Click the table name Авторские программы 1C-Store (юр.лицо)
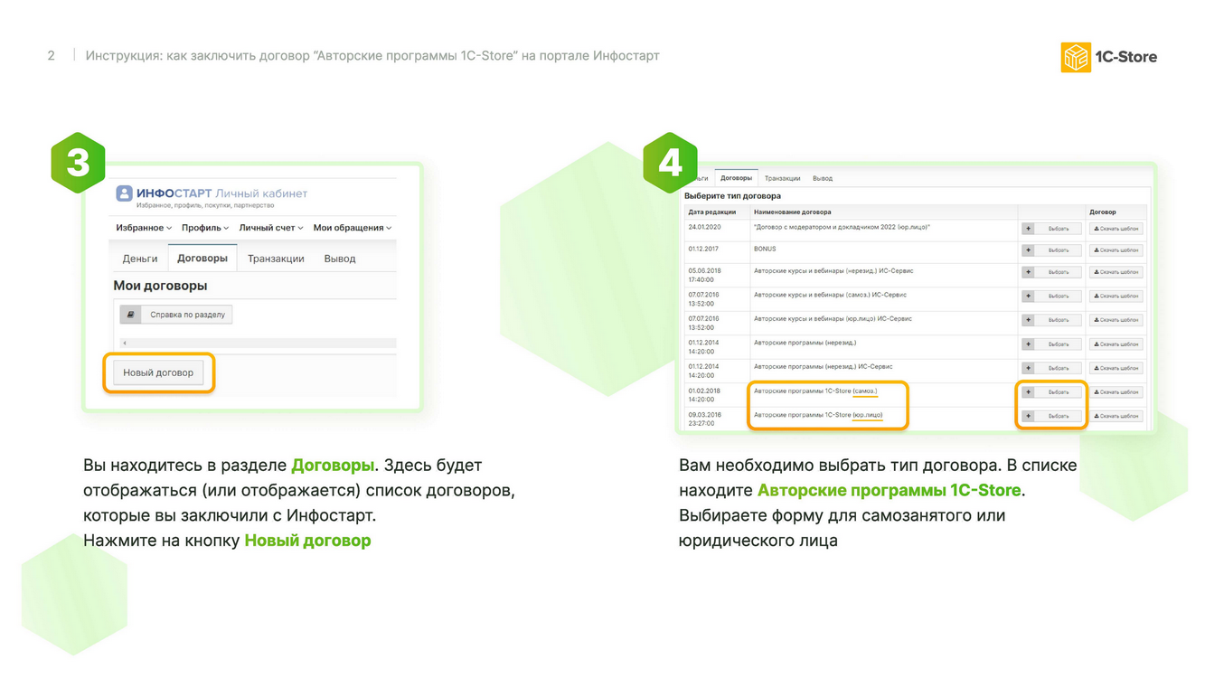The width and height of the screenshot is (1205, 678). [818, 415]
